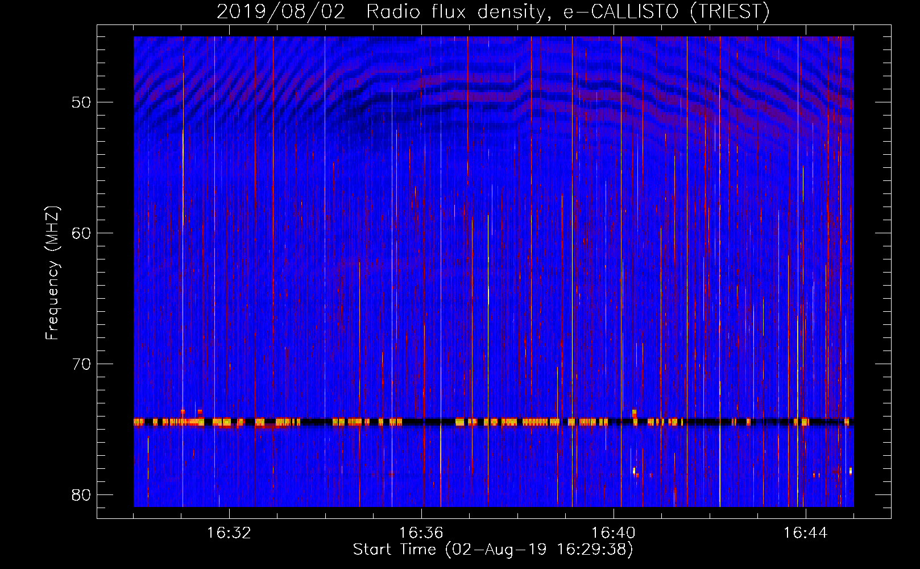Click the 16:44 time tick label
Screen dimensions: 920x569
(x=806, y=533)
